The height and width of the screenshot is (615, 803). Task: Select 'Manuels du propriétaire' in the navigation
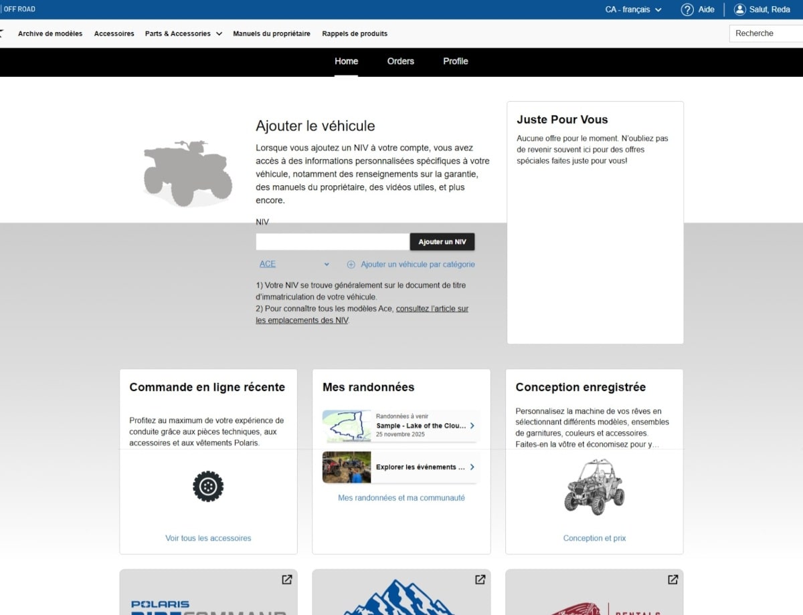272,33
